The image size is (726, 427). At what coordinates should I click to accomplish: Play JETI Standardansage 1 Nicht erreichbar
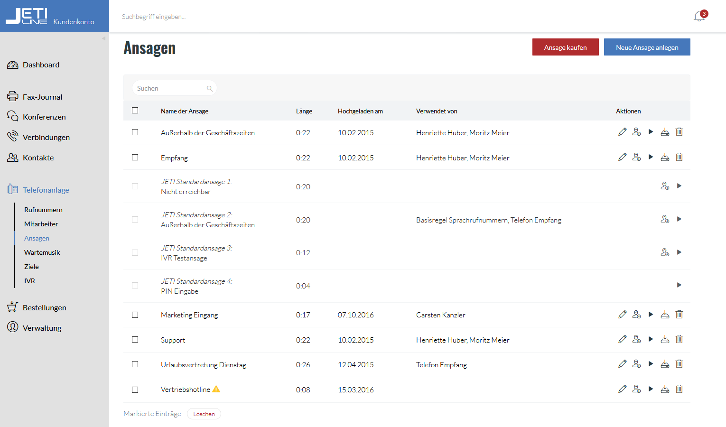[679, 186]
